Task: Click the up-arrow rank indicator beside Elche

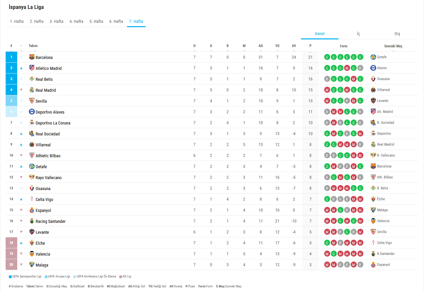Action: pos(21,243)
